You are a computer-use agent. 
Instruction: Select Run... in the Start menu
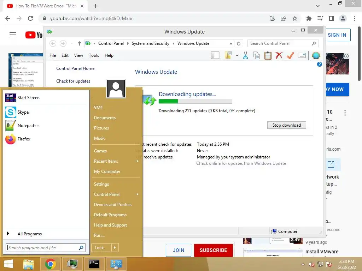99,235
